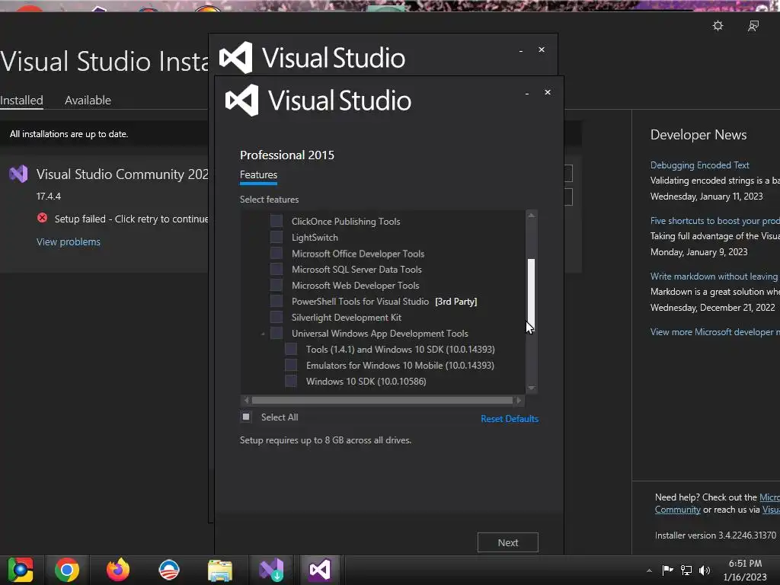This screenshot has width=780, height=585.
Task: Switch to the Available tab in Installer
Action: pos(88,100)
